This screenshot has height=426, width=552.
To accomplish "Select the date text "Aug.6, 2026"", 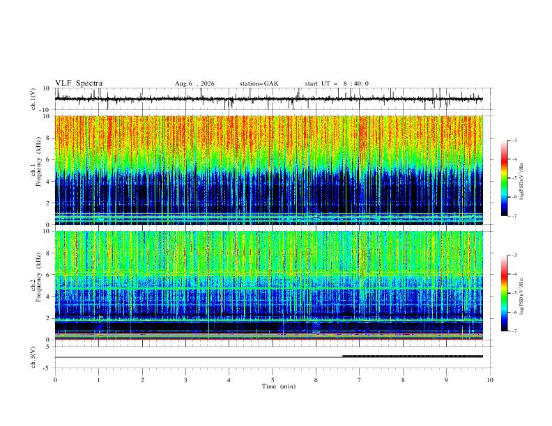I will click(x=194, y=84).
